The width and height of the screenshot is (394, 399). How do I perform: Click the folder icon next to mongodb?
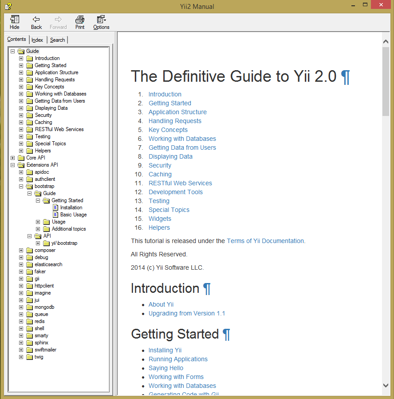click(29, 307)
